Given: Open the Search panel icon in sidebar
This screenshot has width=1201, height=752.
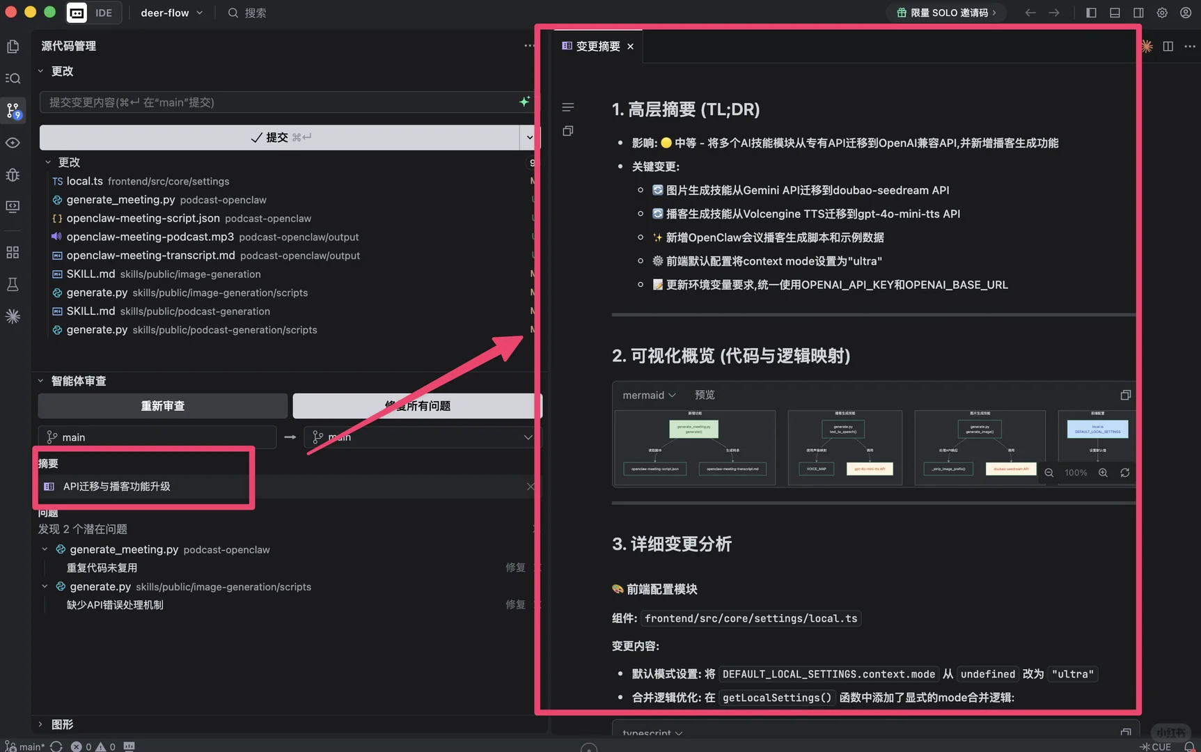Looking at the screenshot, I should tap(13, 79).
